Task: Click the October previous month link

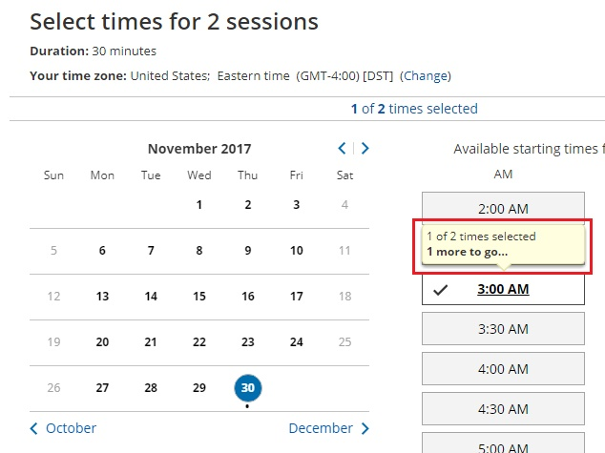Action: tap(63, 428)
